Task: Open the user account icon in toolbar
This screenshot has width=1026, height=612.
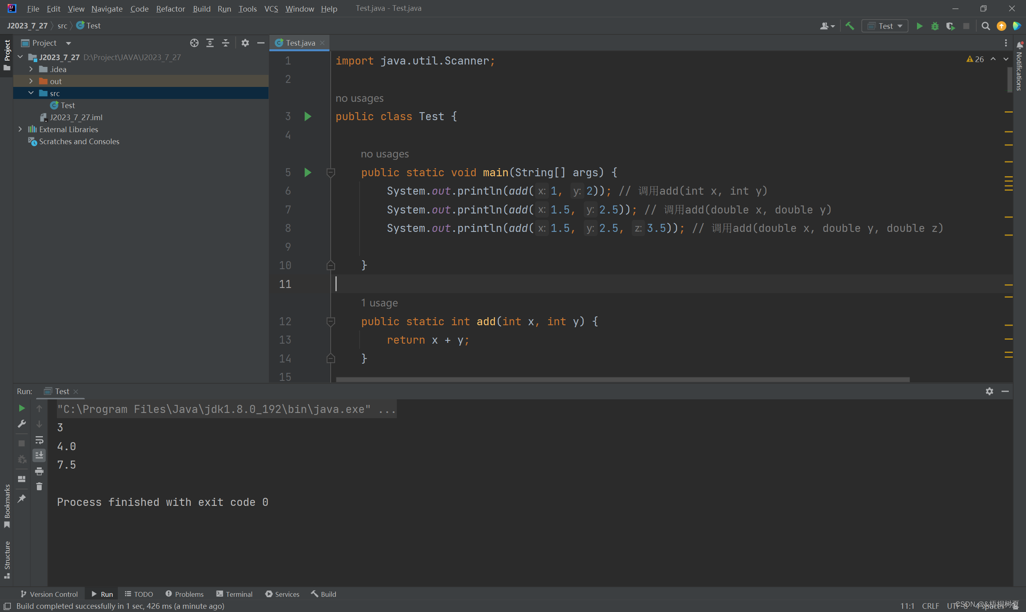Action: tap(827, 26)
